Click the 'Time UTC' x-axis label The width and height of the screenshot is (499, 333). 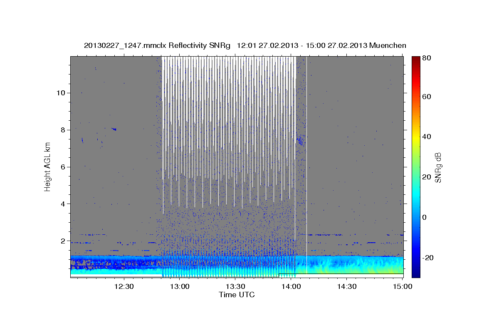click(237, 295)
